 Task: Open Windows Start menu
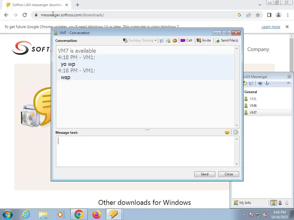[x=8, y=214]
